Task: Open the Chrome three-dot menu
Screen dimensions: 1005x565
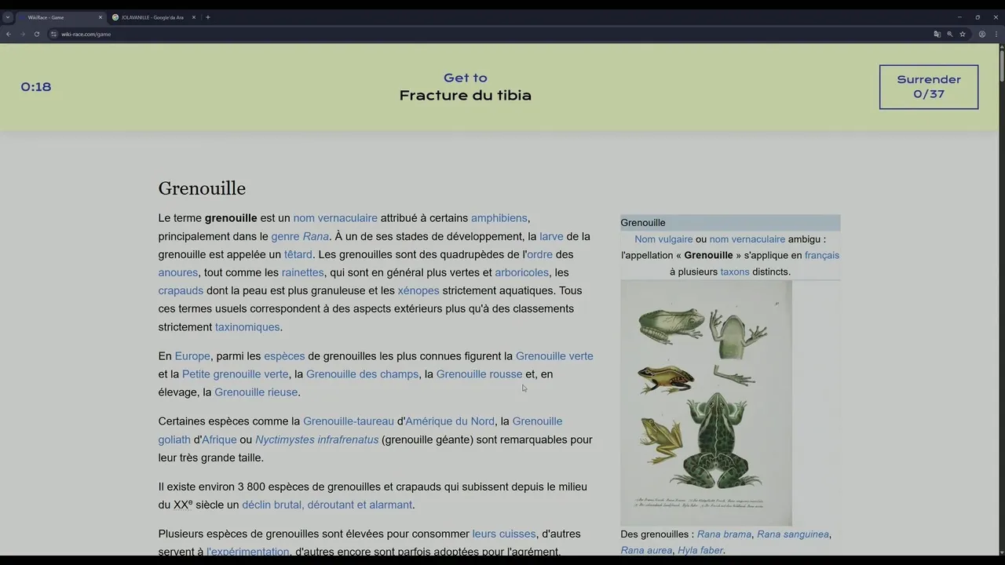Action: (x=995, y=34)
